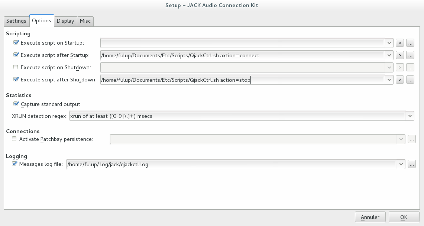Click the Annuler button
Screen dimensions: 424x226
coord(370,217)
